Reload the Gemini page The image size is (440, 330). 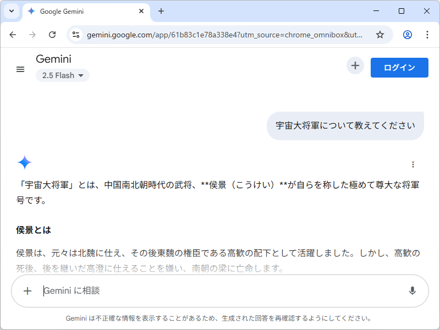52,34
